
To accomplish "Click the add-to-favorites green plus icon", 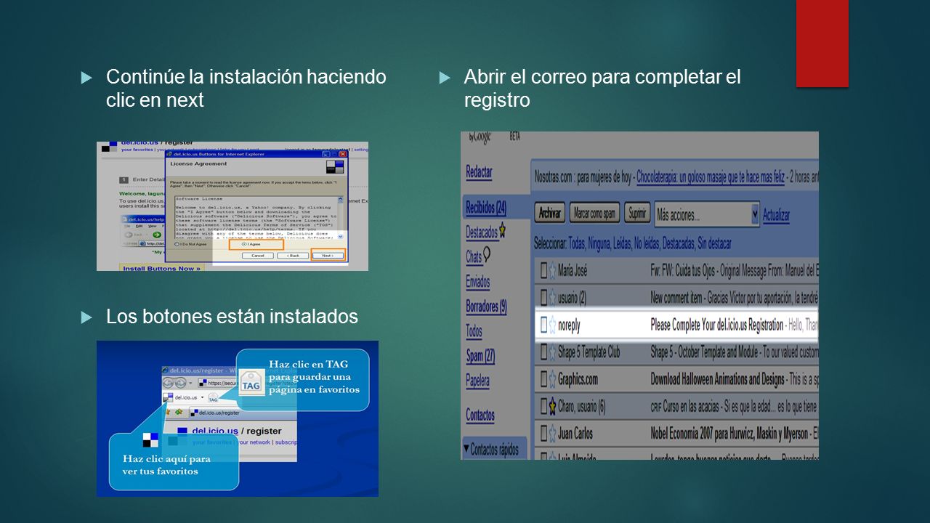I will pyautogui.click(x=179, y=412).
